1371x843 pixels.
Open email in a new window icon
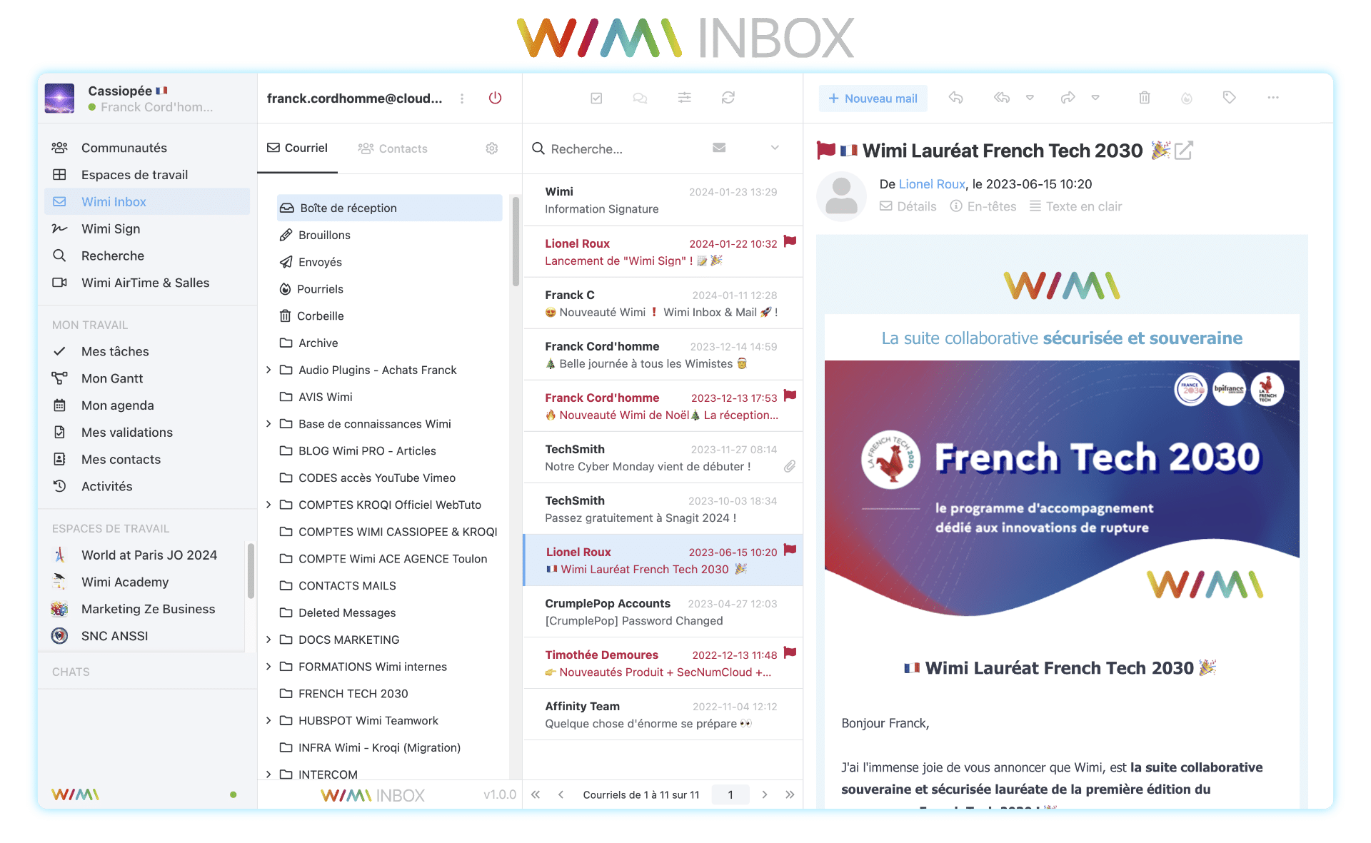point(1184,151)
